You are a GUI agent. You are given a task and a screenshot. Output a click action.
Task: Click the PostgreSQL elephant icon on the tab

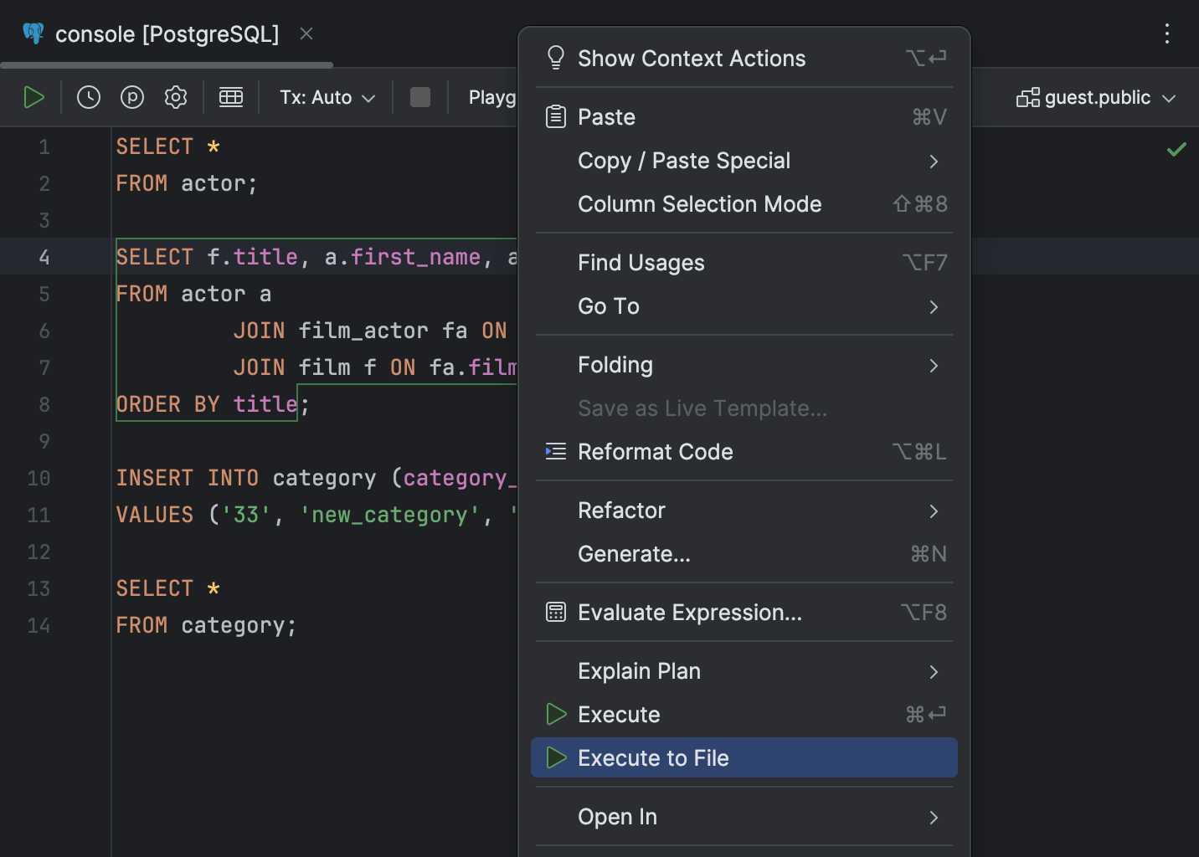point(32,33)
